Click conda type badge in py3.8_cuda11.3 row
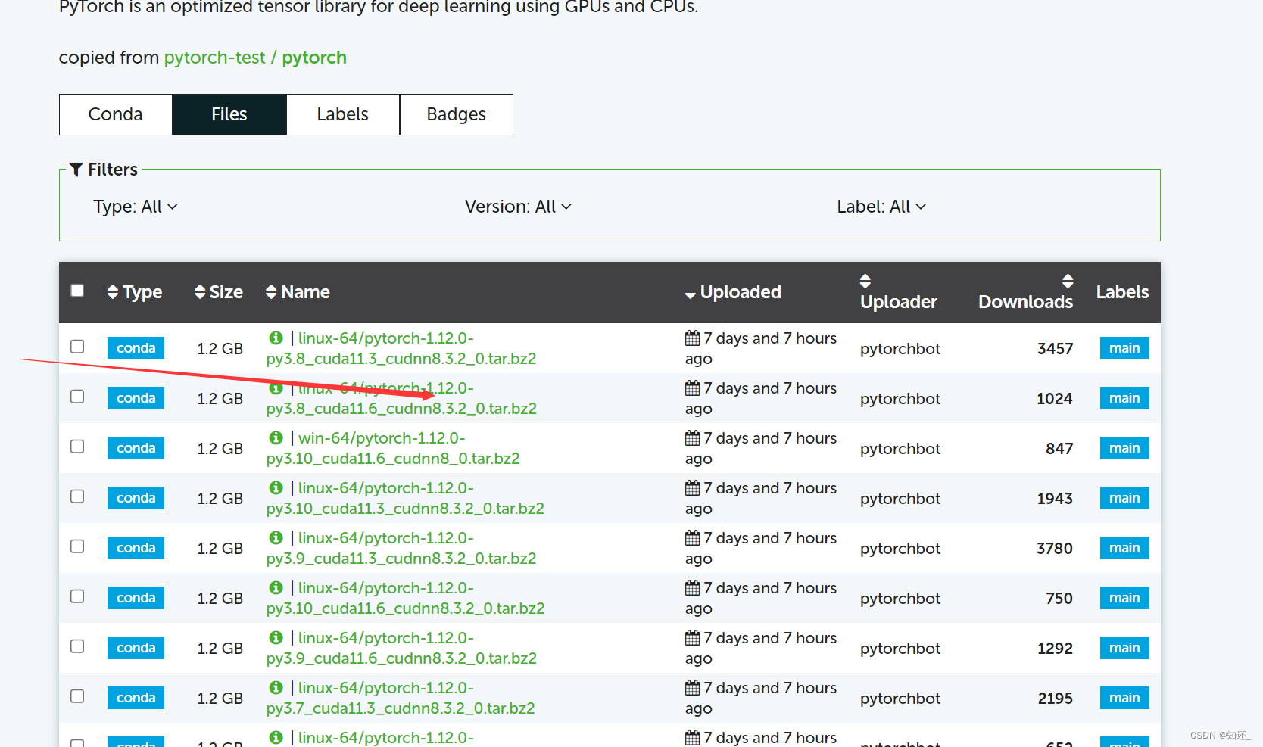 (136, 348)
